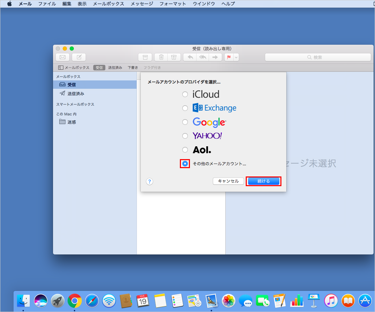
Task: Click the Reply All double-arrow icon
Action: pyautogui.click(x=202, y=57)
